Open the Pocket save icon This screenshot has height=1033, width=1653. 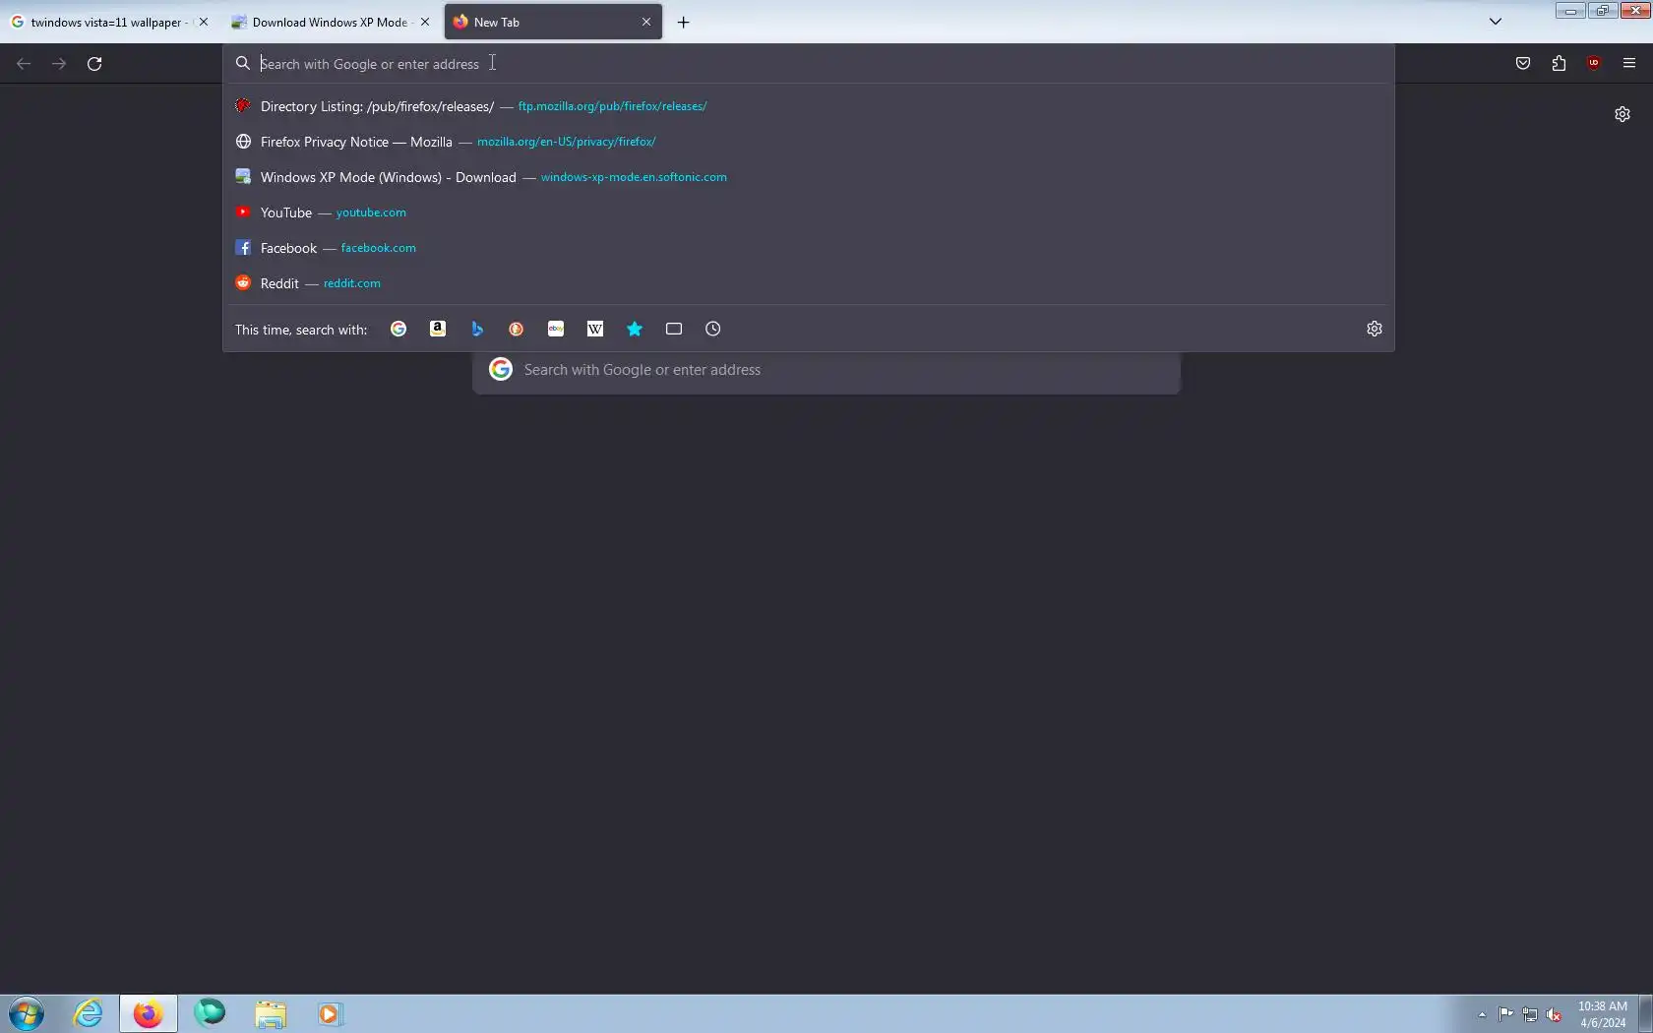1523,63
